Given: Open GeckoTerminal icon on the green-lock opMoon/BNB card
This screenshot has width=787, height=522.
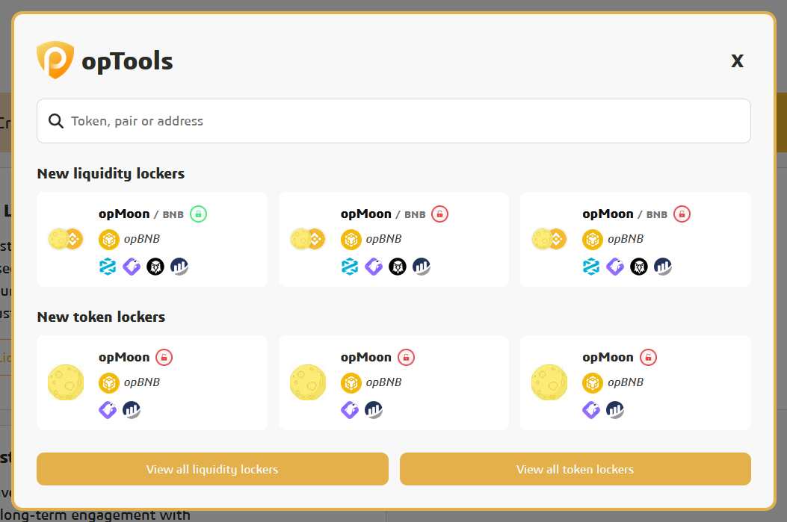Looking at the screenshot, I should tap(132, 267).
